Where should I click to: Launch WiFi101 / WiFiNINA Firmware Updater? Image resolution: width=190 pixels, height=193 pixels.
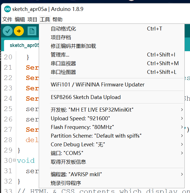coord(112,84)
